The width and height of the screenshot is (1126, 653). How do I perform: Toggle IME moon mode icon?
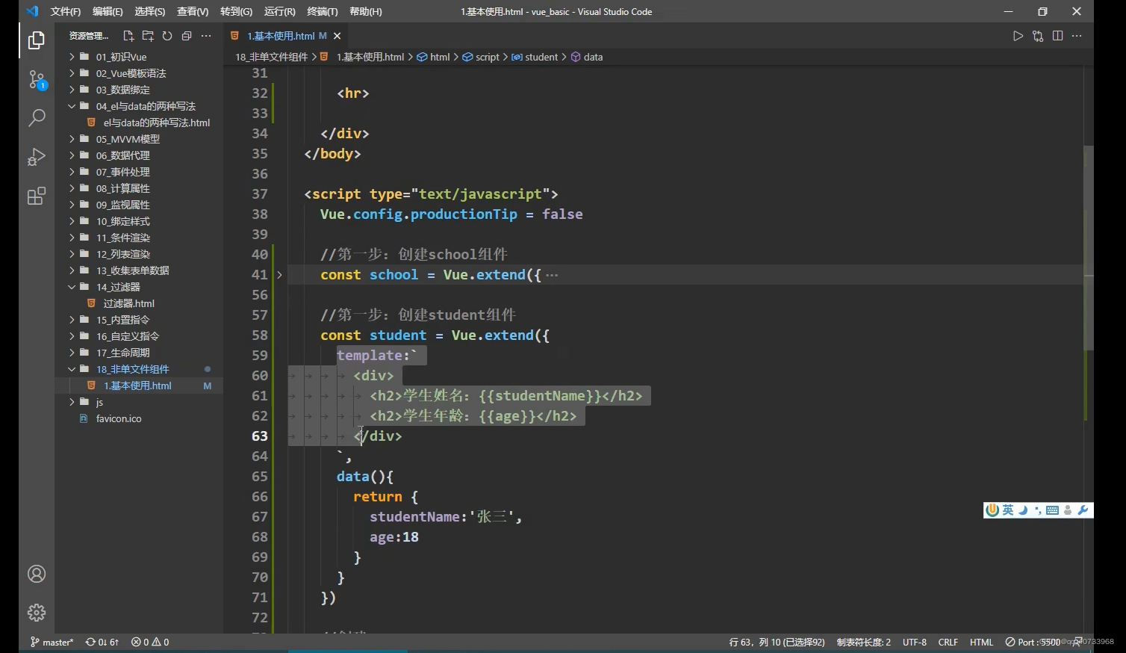(1023, 510)
